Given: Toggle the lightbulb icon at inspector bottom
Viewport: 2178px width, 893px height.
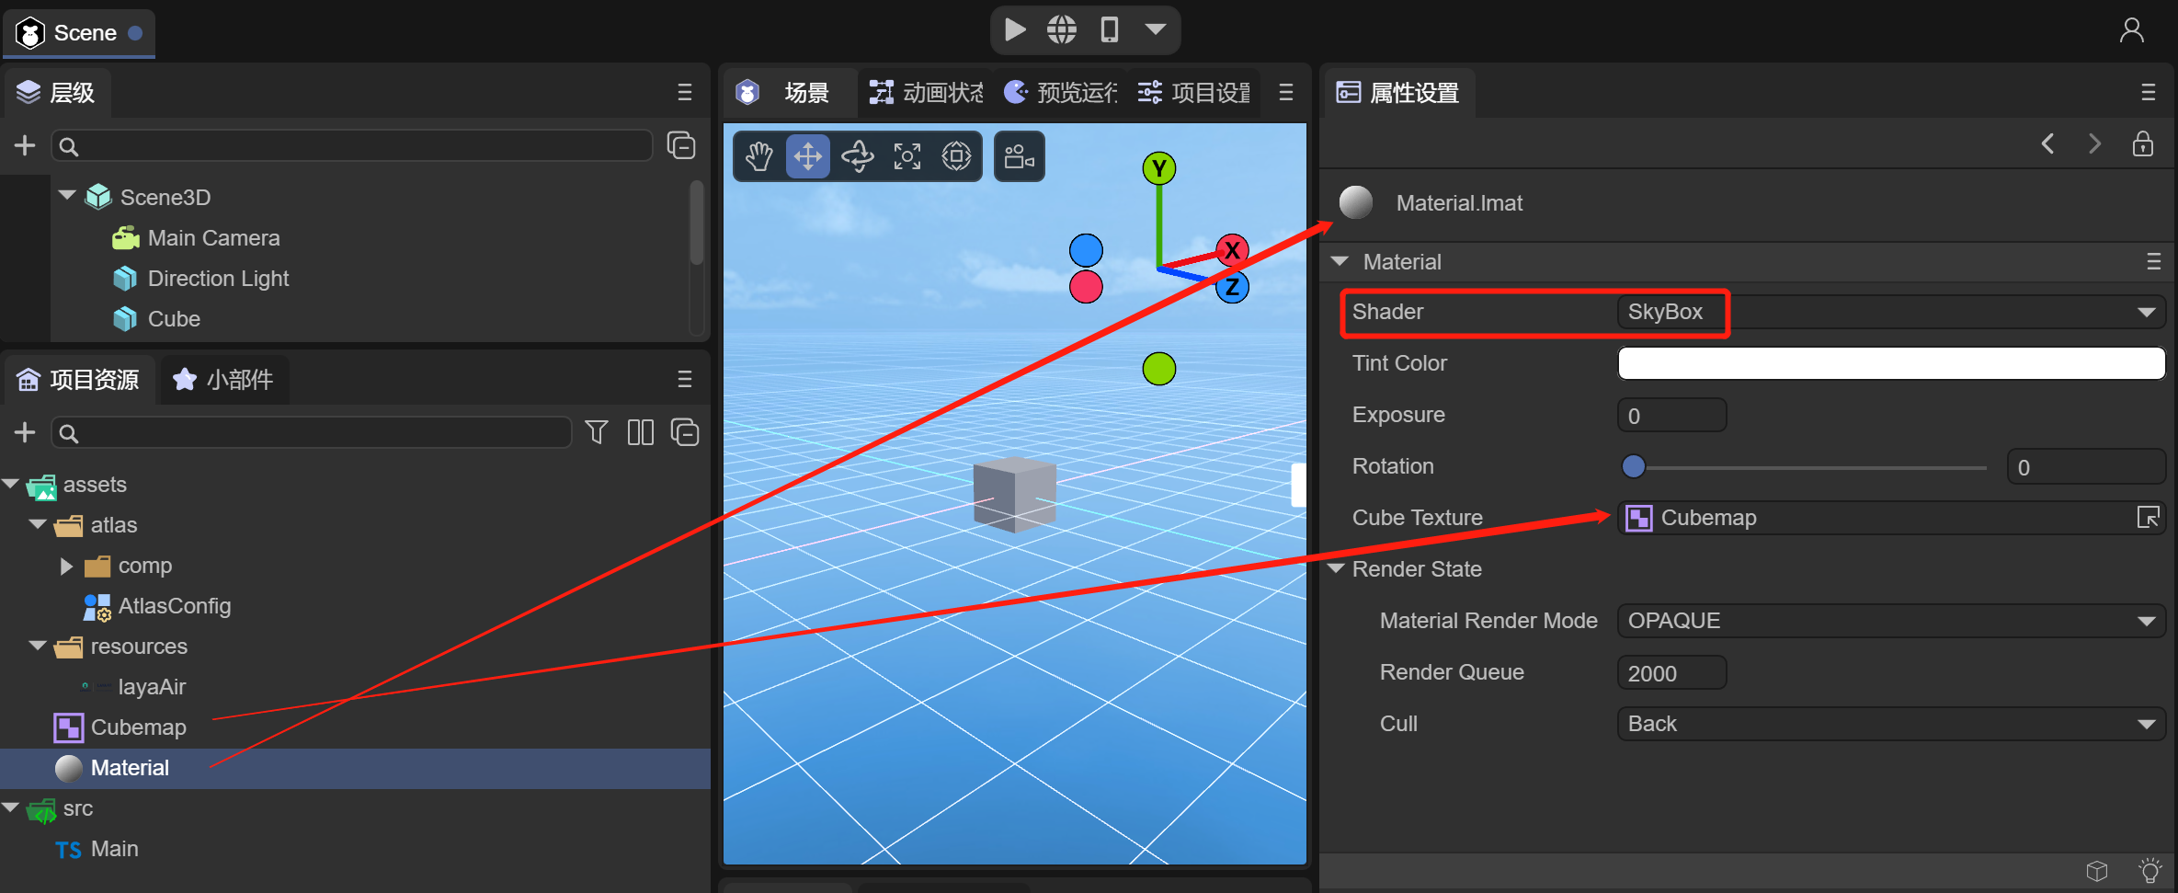Looking at the screenshot, I should [2149, 870].
